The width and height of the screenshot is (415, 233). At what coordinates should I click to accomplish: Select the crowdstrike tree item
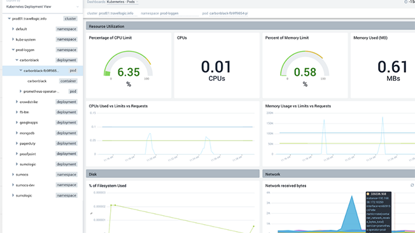tap(29, 102)
